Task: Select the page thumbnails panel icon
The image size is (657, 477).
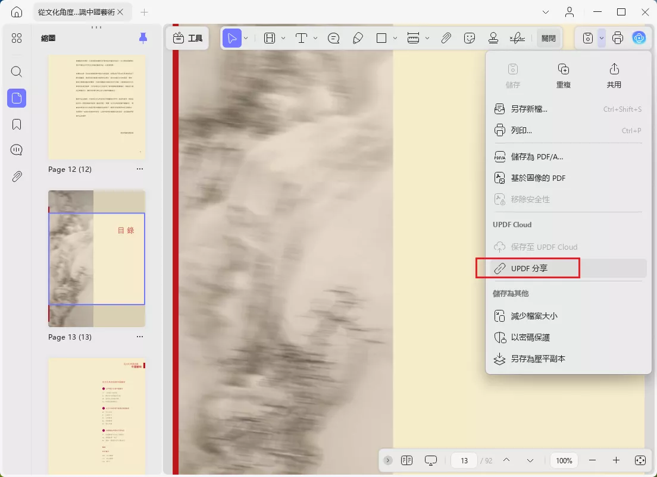Action: (x=17, y=98)
